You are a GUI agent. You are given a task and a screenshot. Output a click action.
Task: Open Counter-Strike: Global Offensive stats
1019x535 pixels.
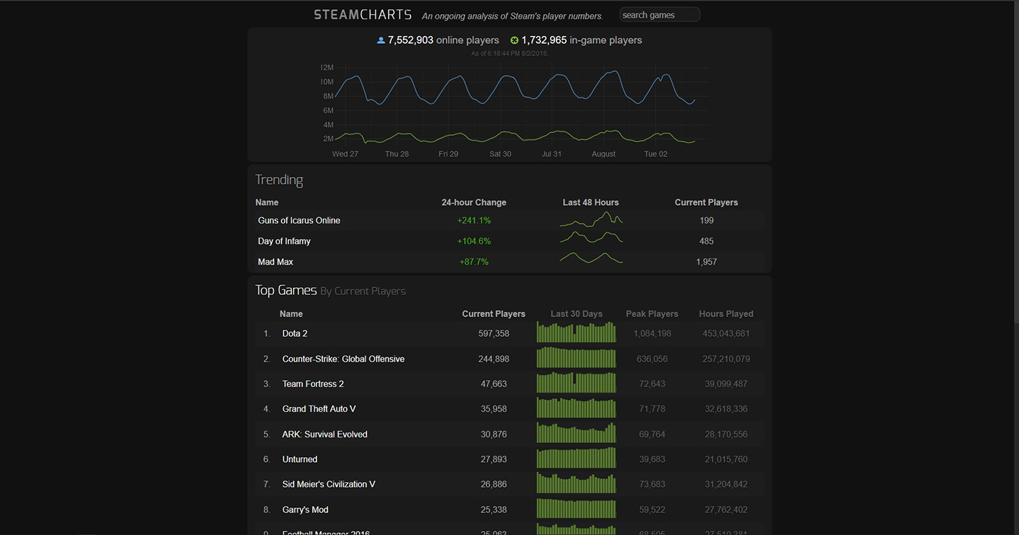click(x=343, y=359)
